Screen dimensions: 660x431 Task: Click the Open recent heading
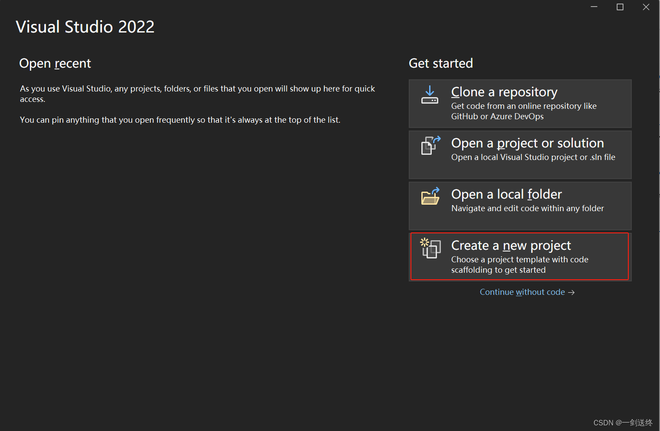click(55, 63)
